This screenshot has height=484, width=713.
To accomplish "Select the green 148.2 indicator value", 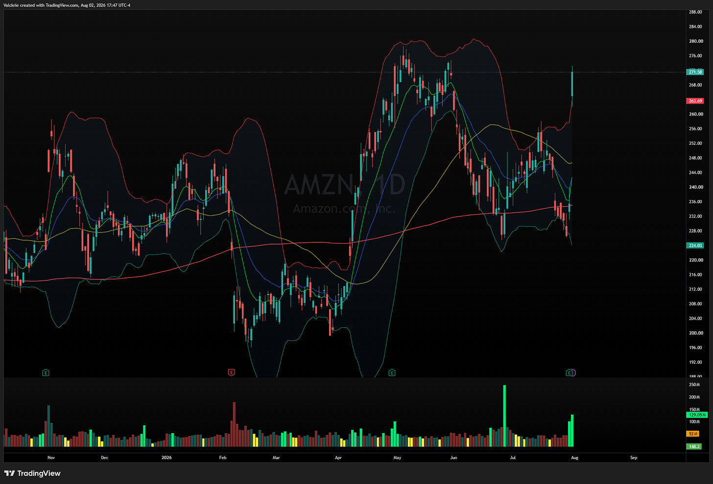I will (x=694, y=446).
